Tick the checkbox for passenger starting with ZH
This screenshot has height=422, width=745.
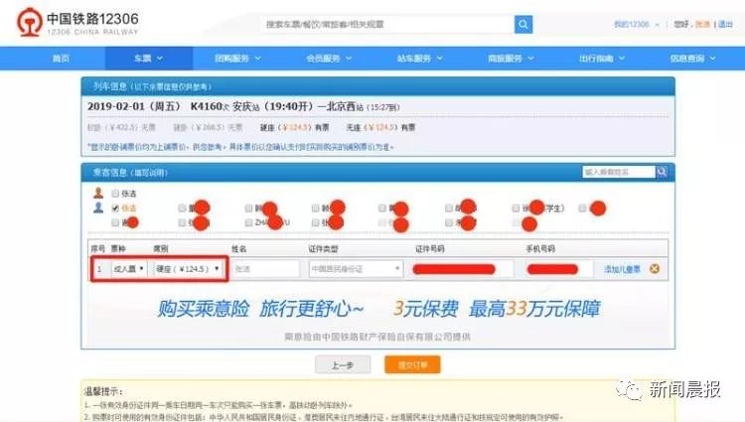248,222
